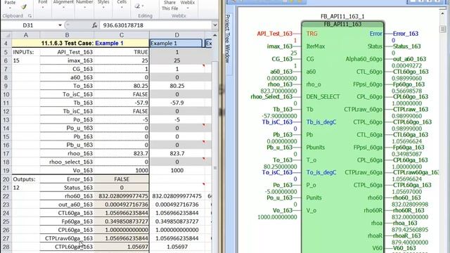
Task: Click the '11.1.6.3 Test Case: Example 1' title cell
Action: 80,44
